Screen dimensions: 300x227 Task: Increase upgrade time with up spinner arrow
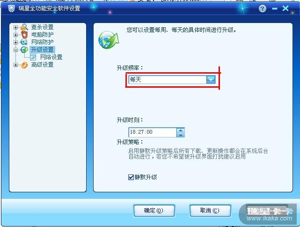(181, 130)
